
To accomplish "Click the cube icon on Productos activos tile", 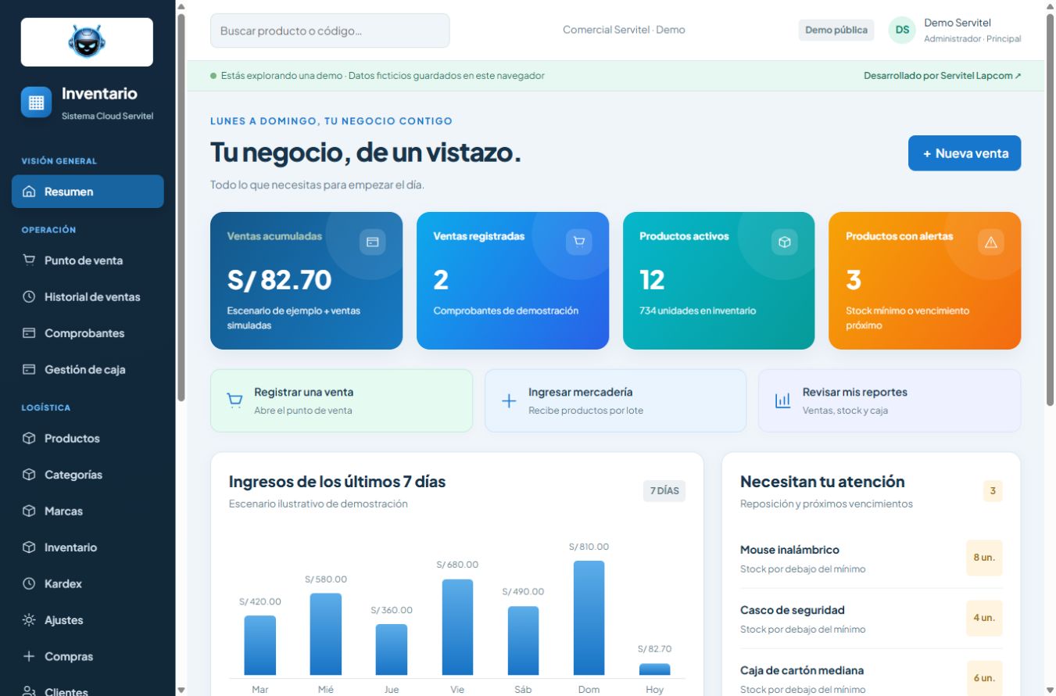I will [785, 242].
